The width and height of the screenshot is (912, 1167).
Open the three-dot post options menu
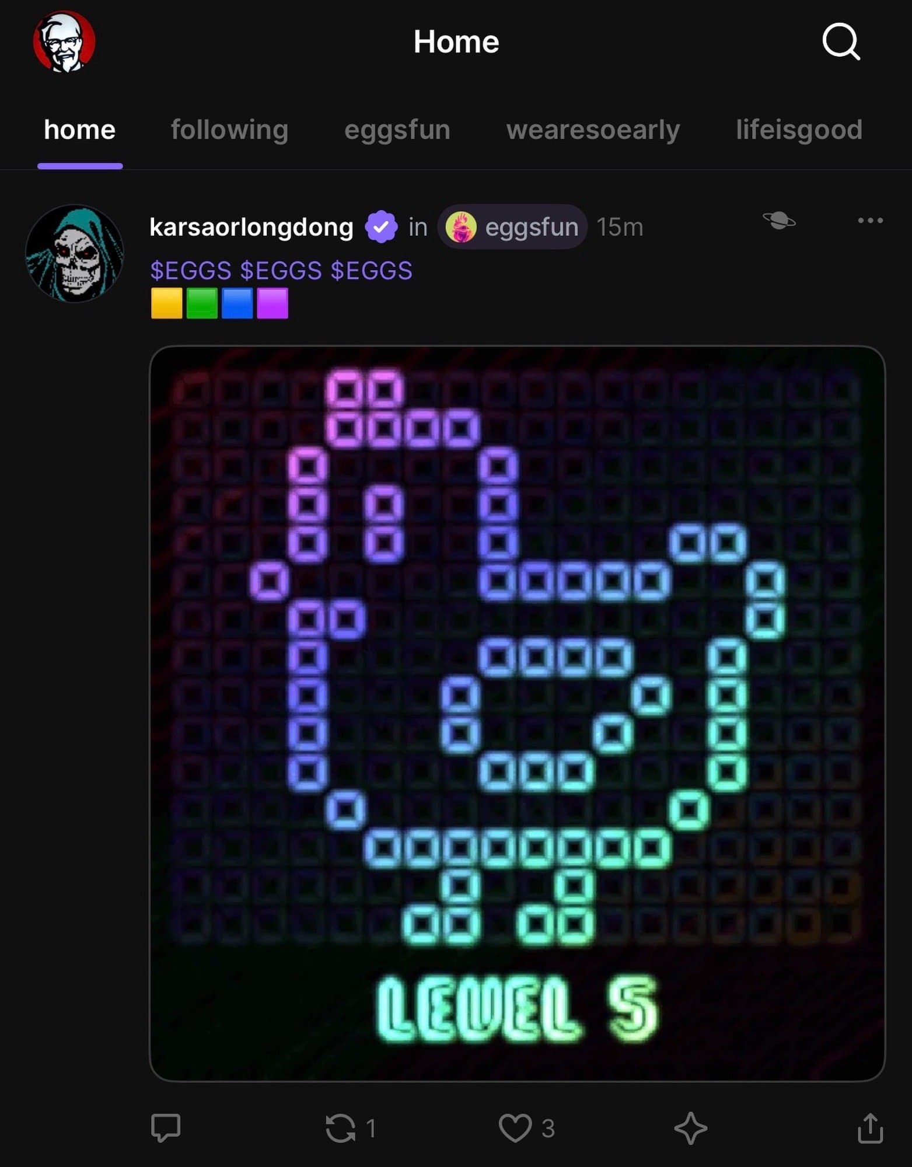pyautogui.click(x=870, y=221)
